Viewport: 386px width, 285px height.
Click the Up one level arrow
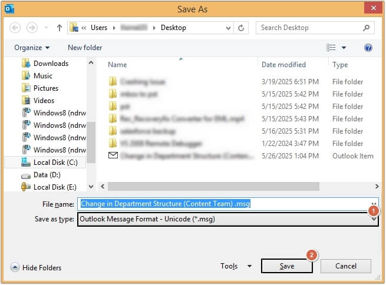(x=60, y=28)
